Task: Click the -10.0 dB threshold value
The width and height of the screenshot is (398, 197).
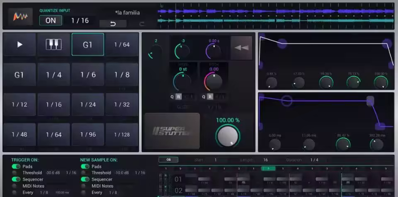Action: 122,173
